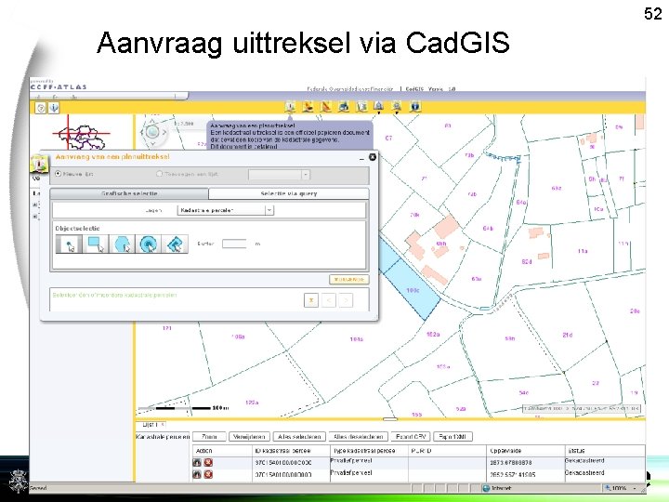Click the previous arrow button in the dialog footer

(x=329, y=300)
